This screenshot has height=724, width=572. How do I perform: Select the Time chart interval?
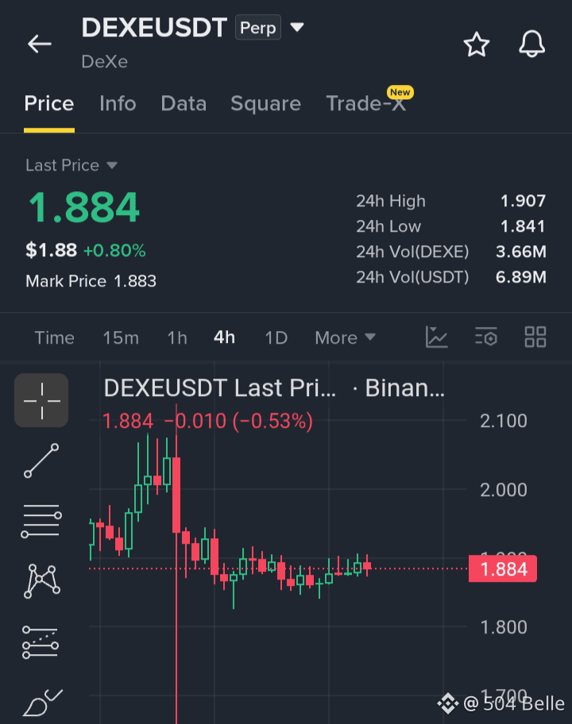pos(55,337)
